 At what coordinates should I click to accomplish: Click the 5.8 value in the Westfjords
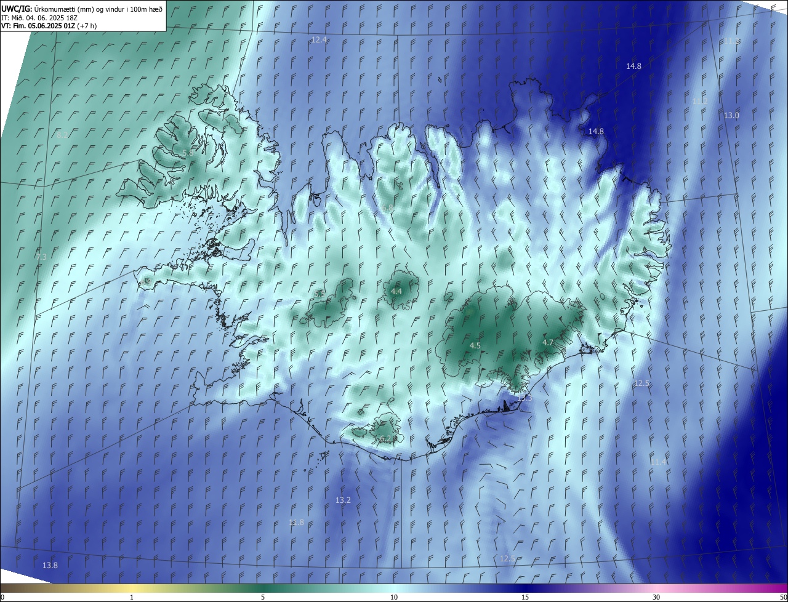tap(187, 152)
